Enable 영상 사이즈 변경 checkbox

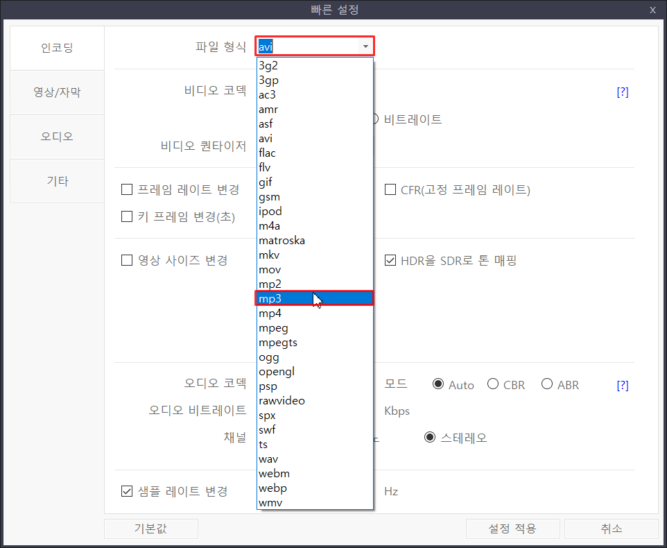coord(127,260)
